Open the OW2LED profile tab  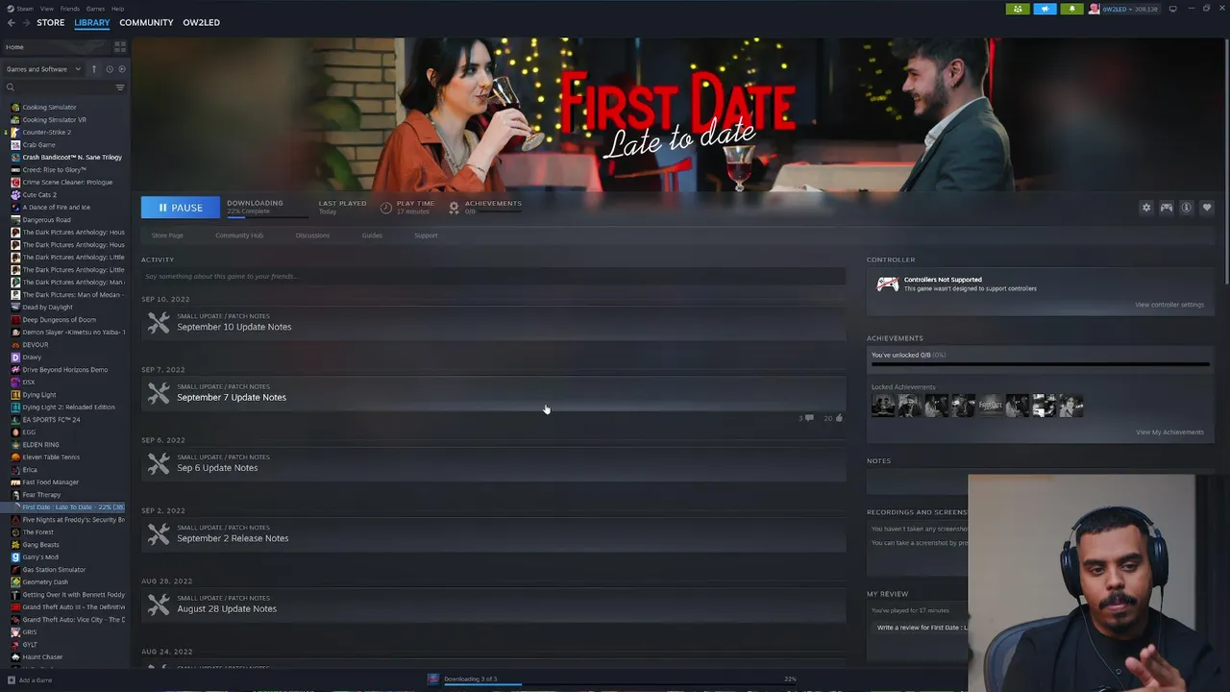tap(201, 22)
